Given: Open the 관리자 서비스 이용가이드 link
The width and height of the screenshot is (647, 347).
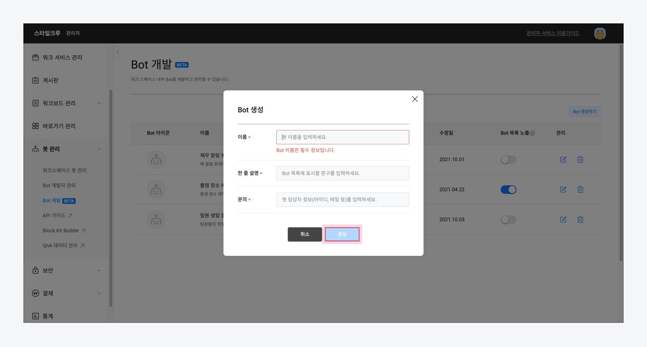Looking at the screenshot, I should point(553,34).
